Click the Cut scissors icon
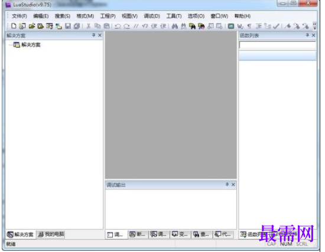The height and width of the screenshot is (252, 325). [x=89, y=26]
